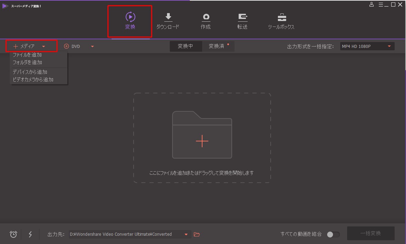The width and height of the screenshot is (406, 244).
Task: Open the output path dropdown
Action: point(186,234)
